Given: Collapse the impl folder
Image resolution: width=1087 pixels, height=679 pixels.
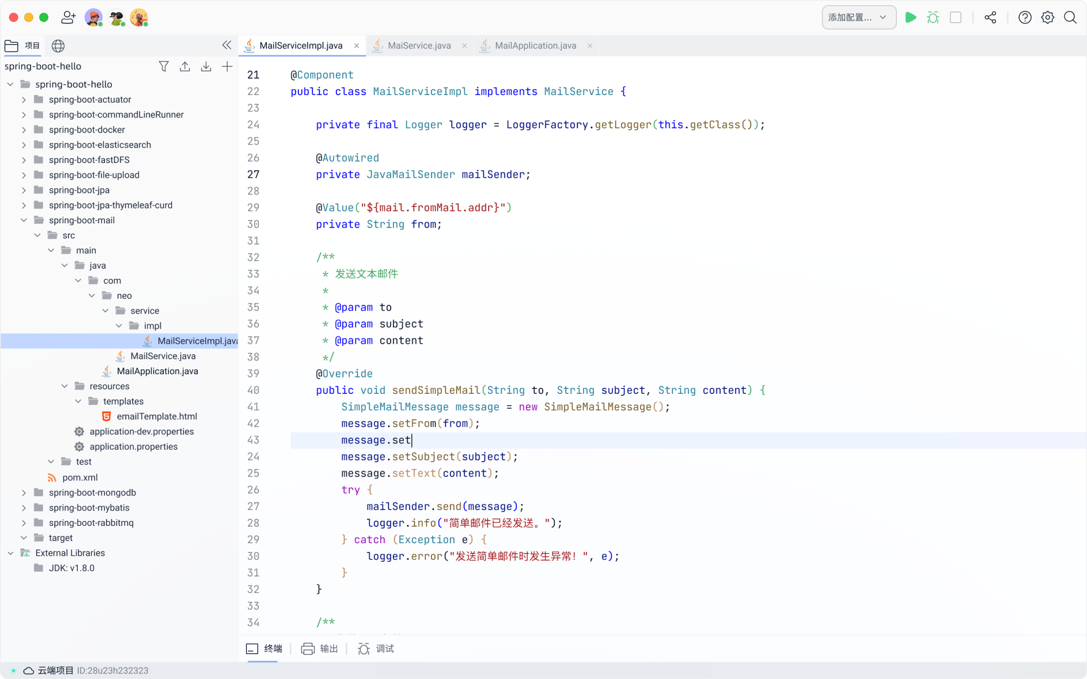Looking at the screenshot, I should pyautogui.click(x=119, y=326).
